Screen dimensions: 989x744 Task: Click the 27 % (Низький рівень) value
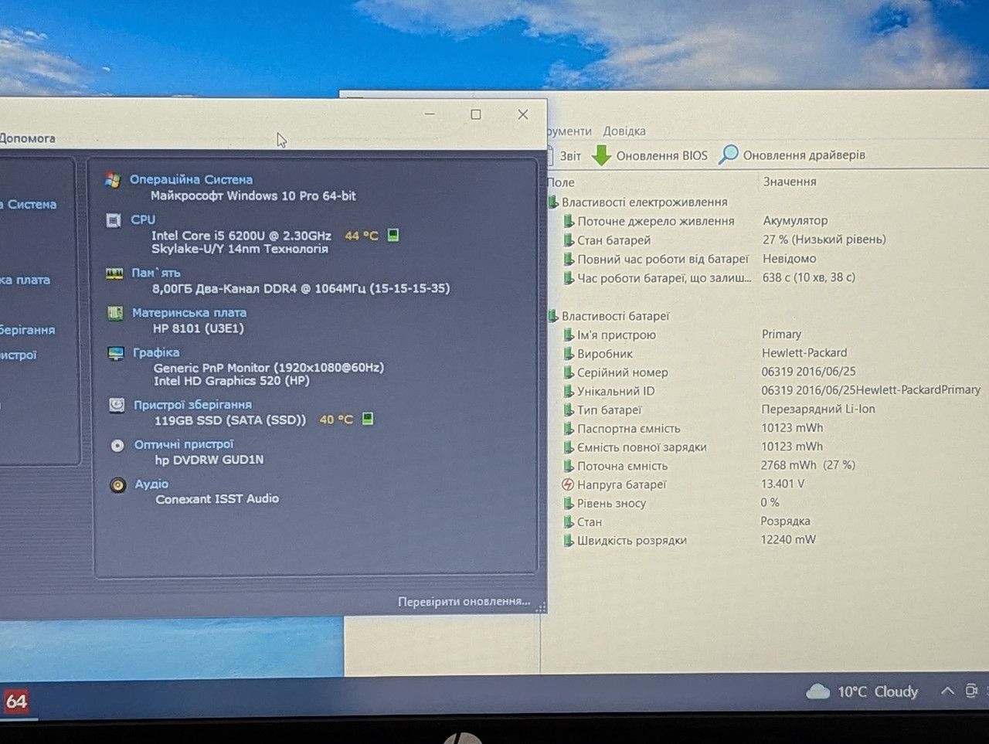[824, 240]
